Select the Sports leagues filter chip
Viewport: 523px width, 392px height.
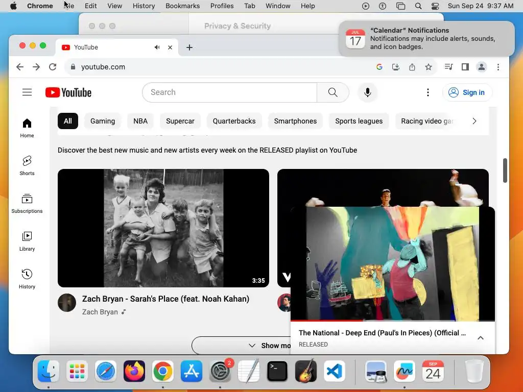(359, 121)
